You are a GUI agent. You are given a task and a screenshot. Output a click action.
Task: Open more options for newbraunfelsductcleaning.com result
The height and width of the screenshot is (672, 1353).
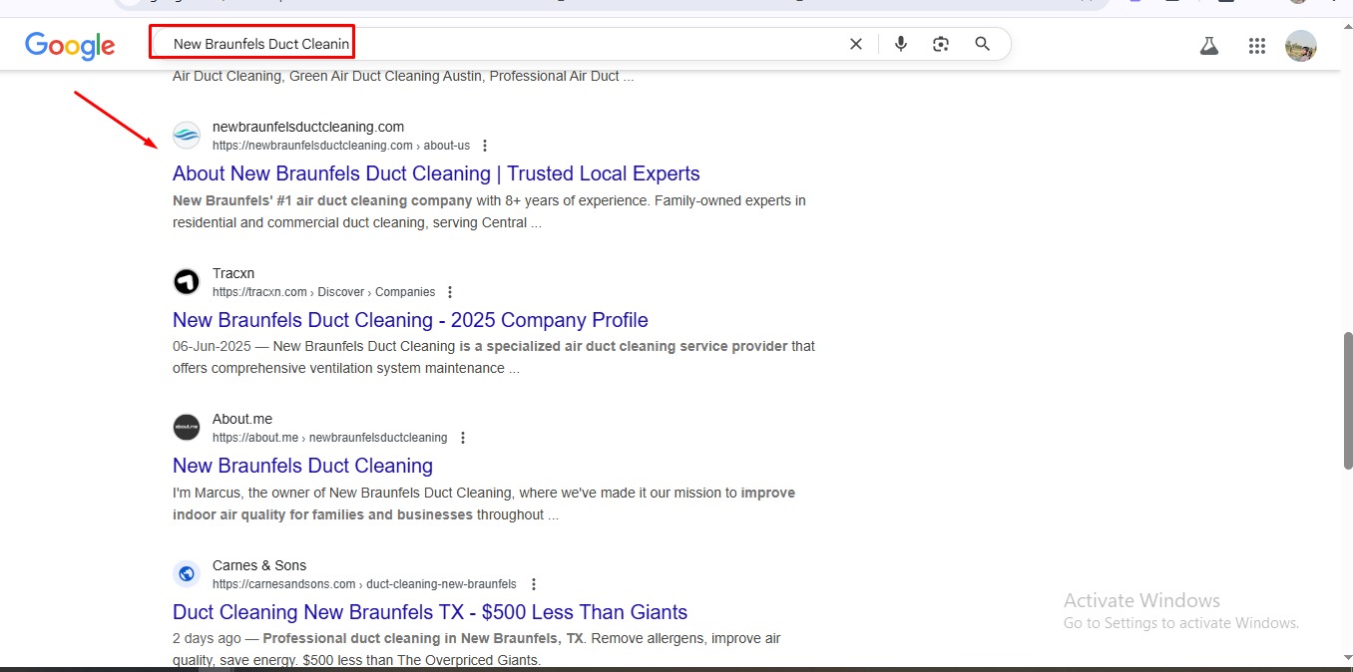click(485, 146)
